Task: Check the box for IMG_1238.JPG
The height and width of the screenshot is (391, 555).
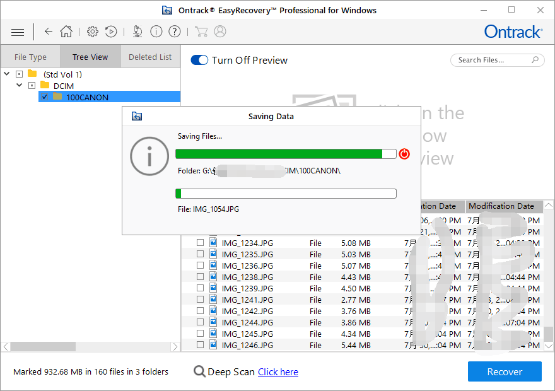Action: click(x=201, y=277)
